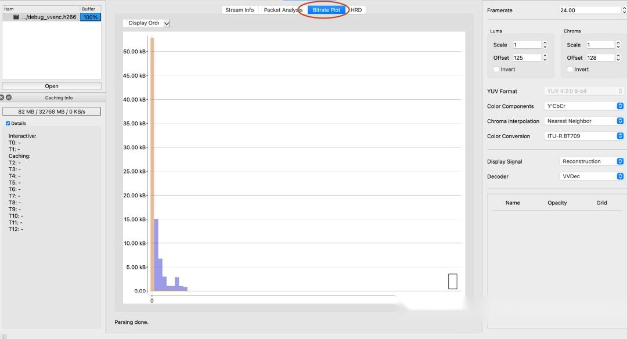Click the Grid column header
This screenshot has width=627, height=339.
point(601,203)
